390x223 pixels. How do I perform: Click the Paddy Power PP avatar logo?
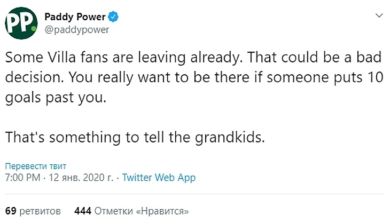coord(21,22)
